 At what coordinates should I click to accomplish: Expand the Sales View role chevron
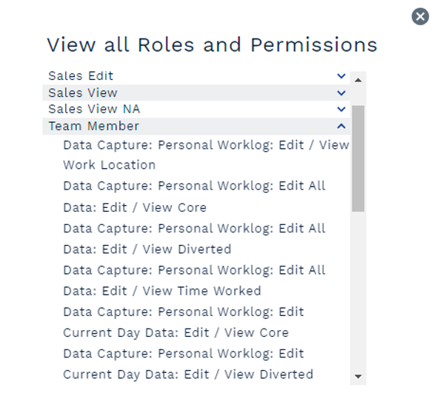coord(341,93)
